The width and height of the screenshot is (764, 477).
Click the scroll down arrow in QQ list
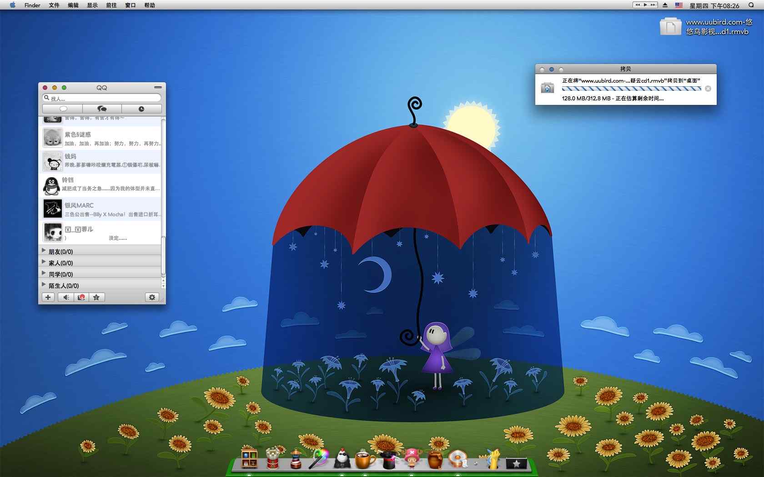coord(163,286)
